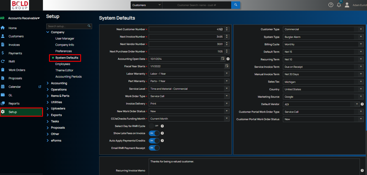Click the Search setup input field
This screenshot has height=175, width=367.
click(x=67, y=26)
